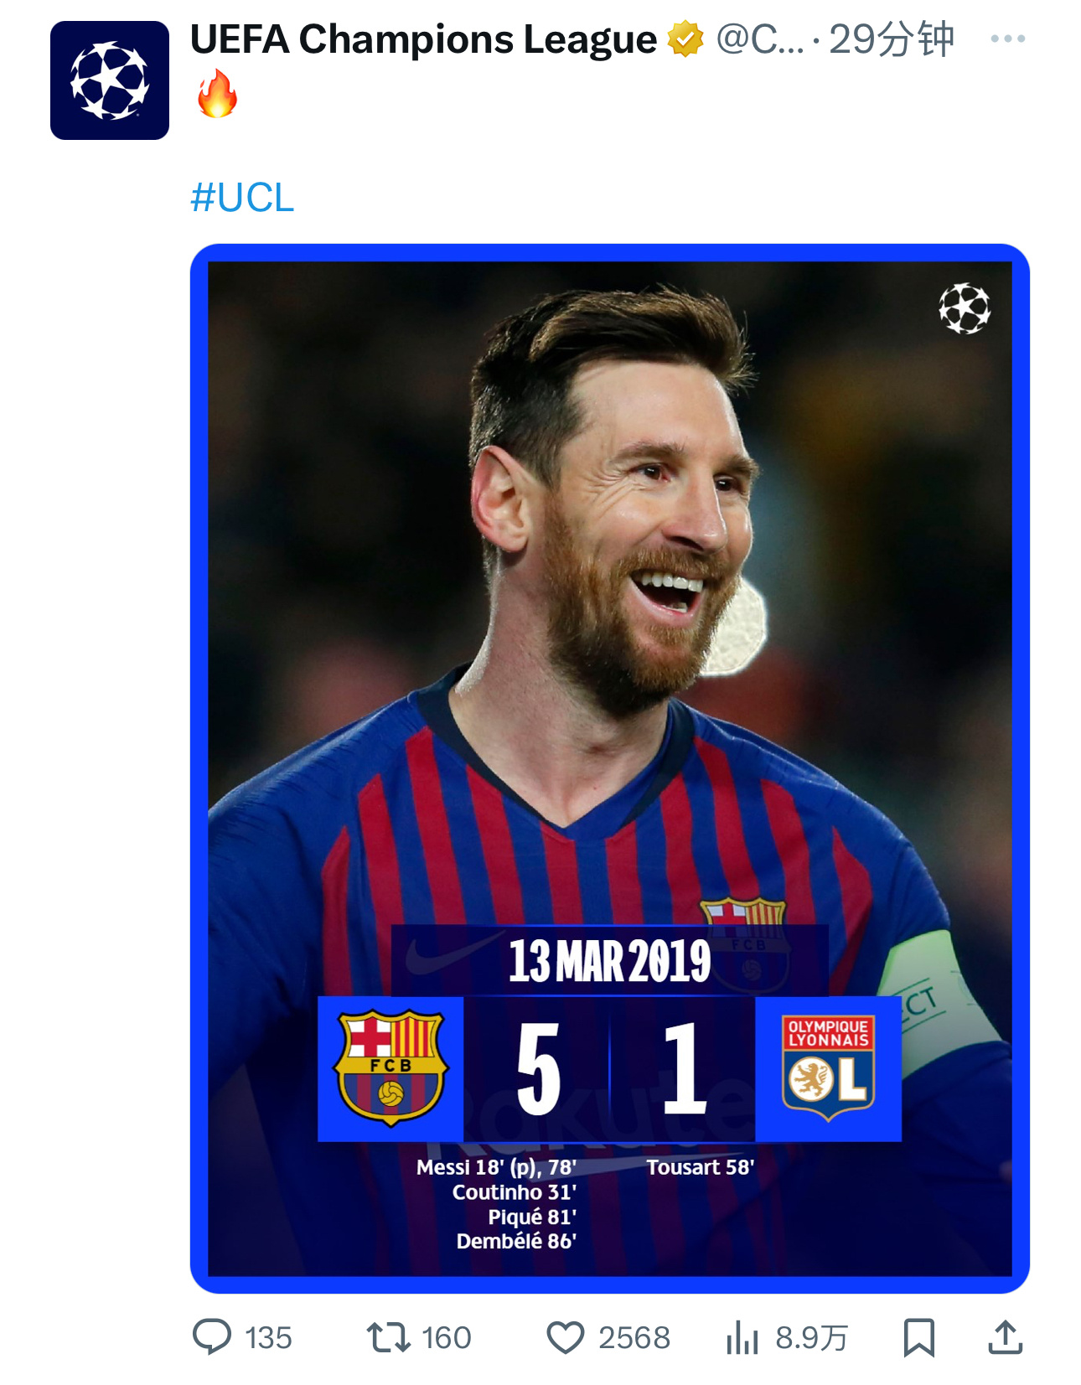View analytics via the bar chart icon
The width and height of the screenshot is (1081, 1385).
point(742,1337)
